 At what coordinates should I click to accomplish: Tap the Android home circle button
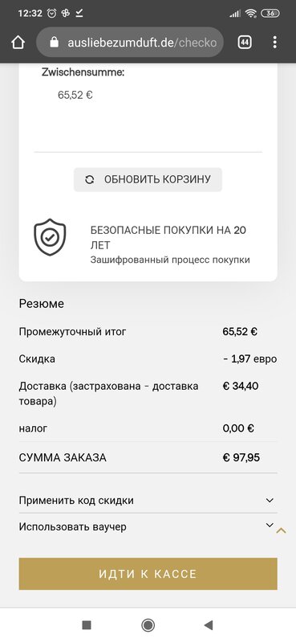[x=148, y=625]
